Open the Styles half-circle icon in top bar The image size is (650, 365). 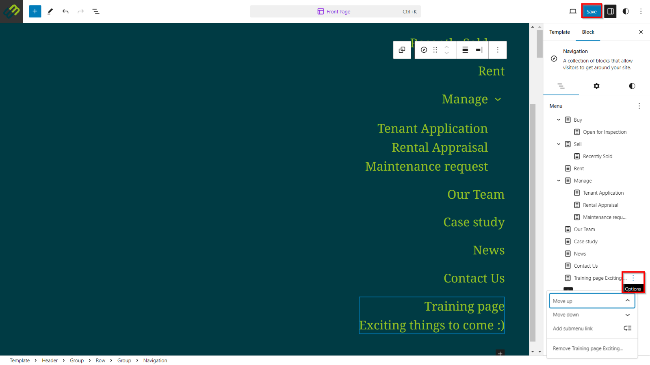coord(626,11)
